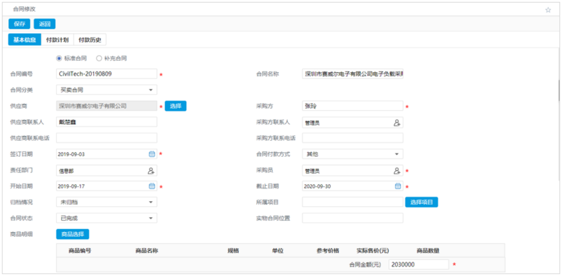
Task: Switch to the 付款计划 tab
Action: [x=57, y=40]
